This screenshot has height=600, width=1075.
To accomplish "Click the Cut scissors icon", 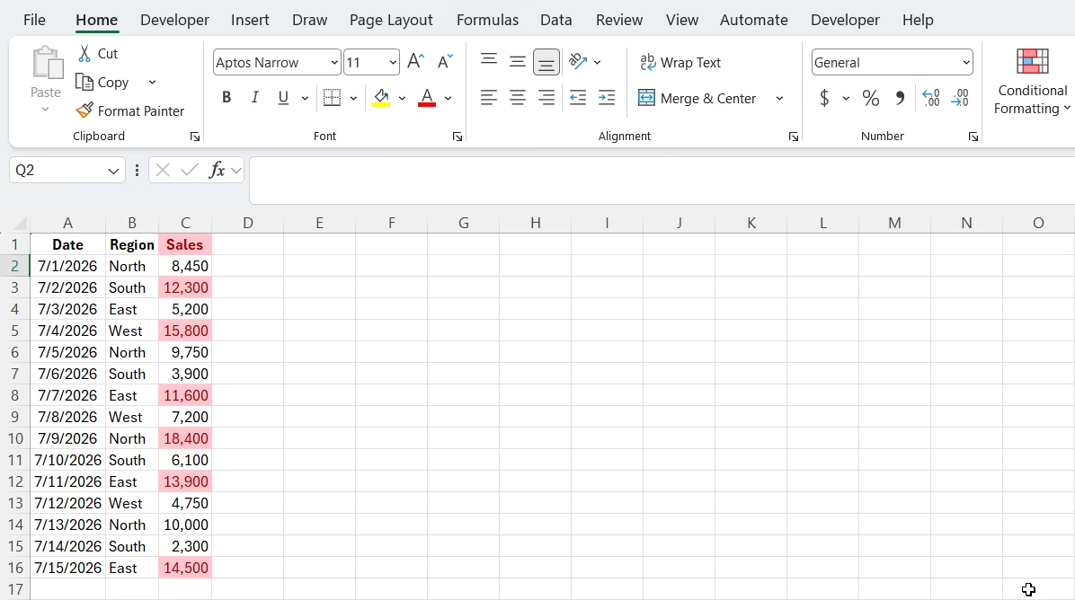I will 84,53.
